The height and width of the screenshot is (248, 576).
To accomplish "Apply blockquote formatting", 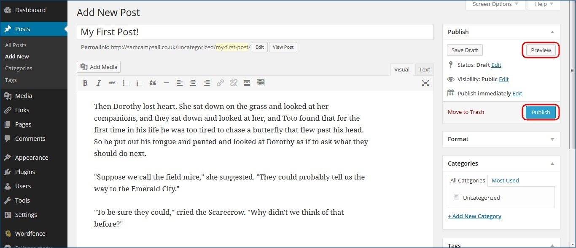I will [153, 83].
